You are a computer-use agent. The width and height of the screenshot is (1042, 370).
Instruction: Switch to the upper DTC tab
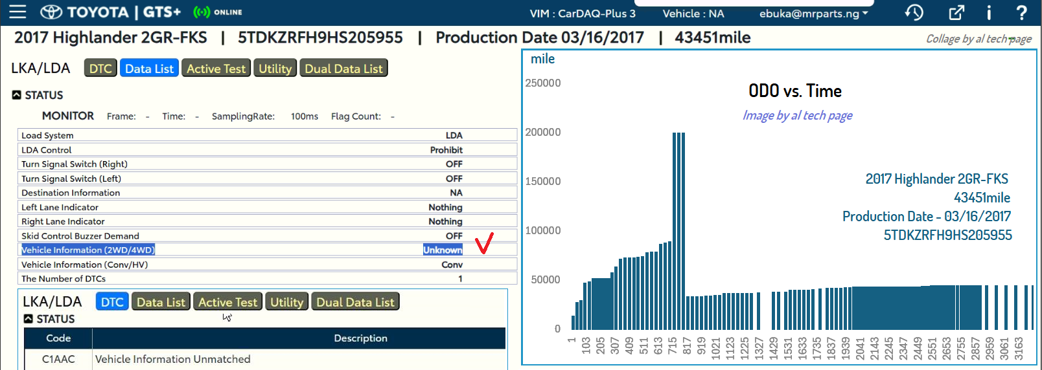pos(100,69)
